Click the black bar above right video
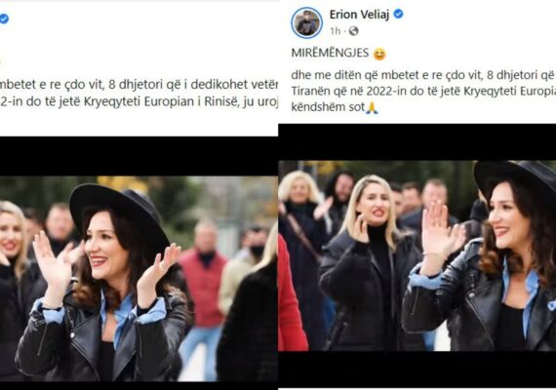The image size is (556, 390). point(417,142)
